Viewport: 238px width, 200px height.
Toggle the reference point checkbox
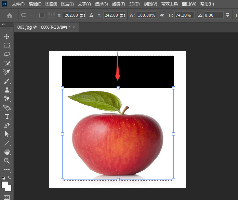(x=42, y=15)
